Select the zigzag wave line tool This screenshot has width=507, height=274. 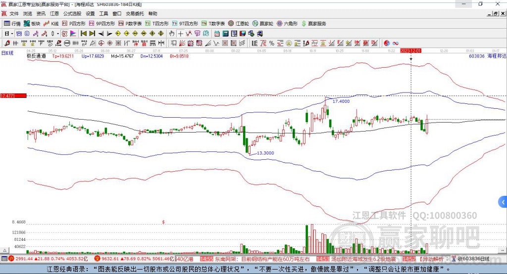point(216,44)
